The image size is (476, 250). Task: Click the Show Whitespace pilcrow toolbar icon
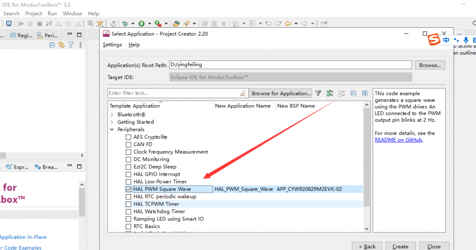pos(223,24)
